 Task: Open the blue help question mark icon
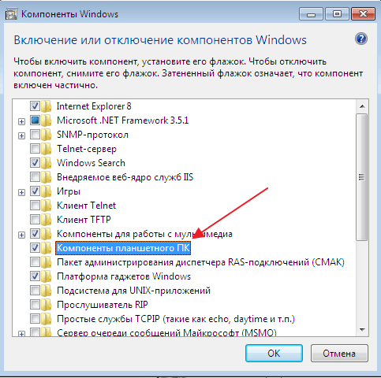click(361, 39)
